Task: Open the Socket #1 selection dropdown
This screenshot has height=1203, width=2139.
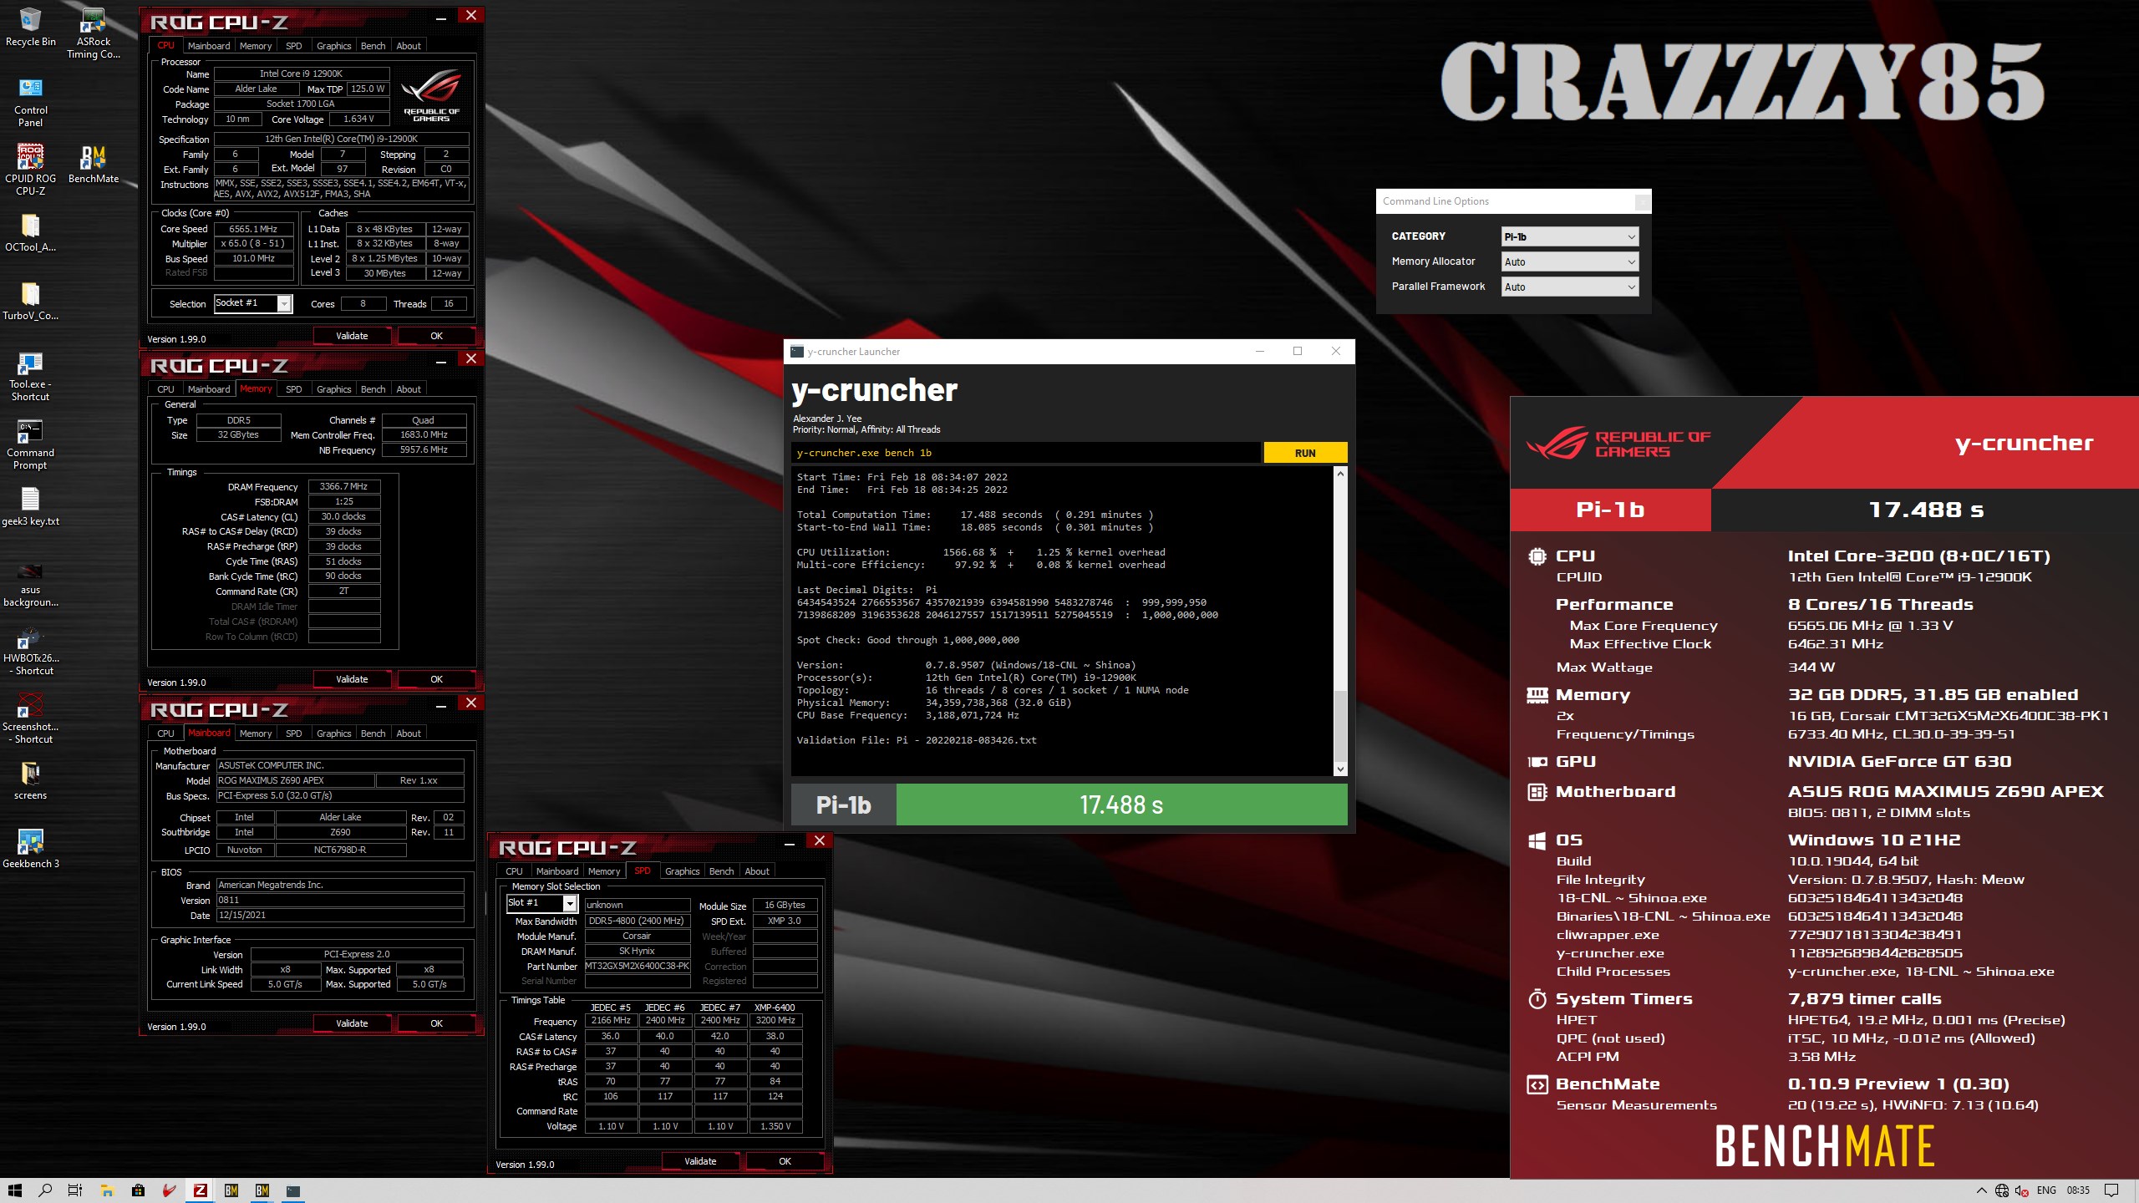Action: point(253,303)
